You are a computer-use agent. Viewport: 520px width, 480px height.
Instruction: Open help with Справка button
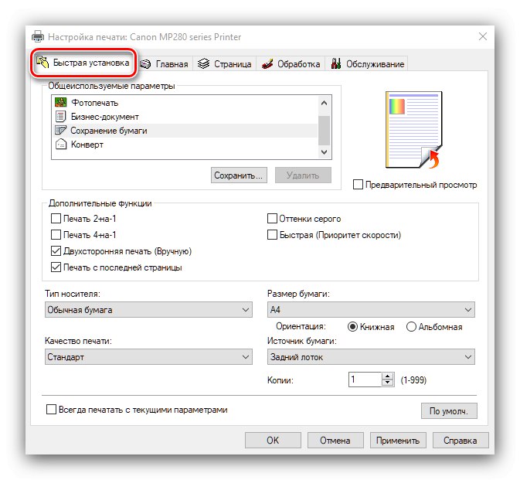tap(461, 441)
